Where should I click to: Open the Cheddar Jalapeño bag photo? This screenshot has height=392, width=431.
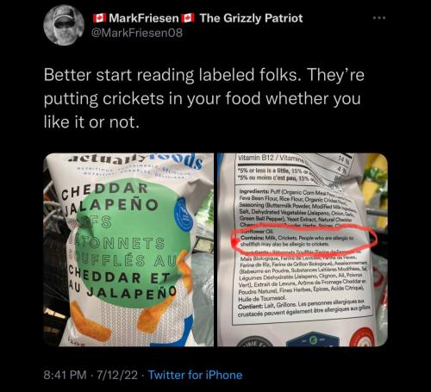(x=128, y=250)
